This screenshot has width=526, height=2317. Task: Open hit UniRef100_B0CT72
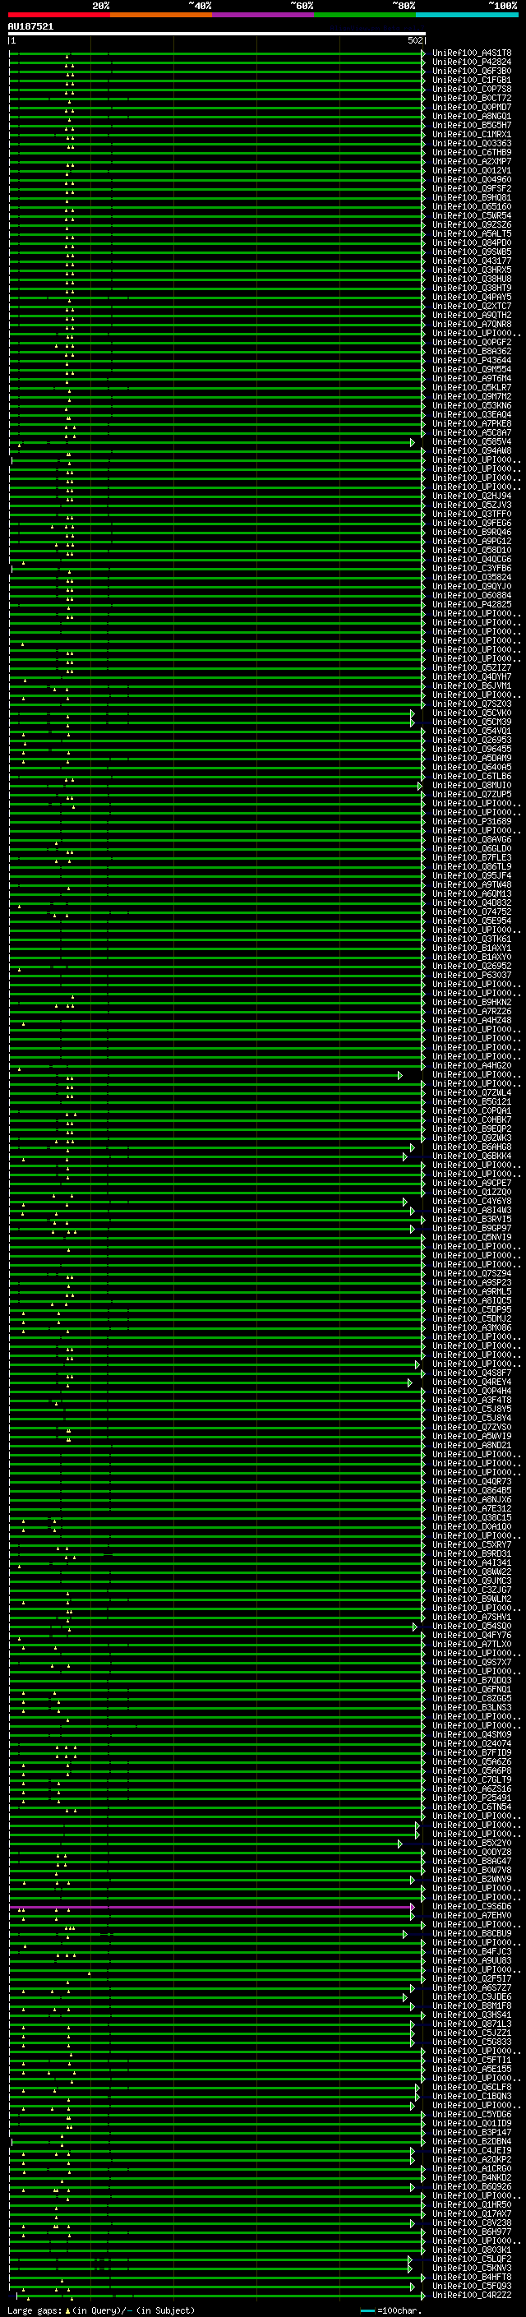point(472,98)
